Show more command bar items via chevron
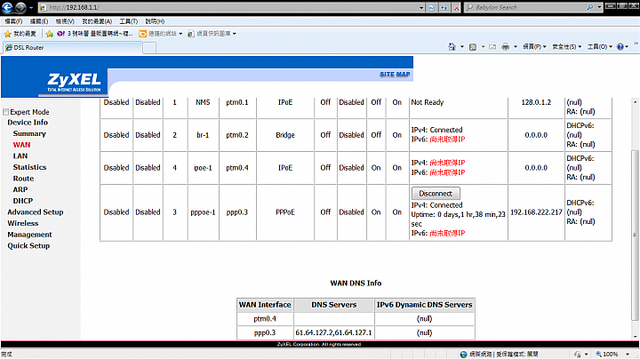The image size is (640, 359). coord(636,44)
